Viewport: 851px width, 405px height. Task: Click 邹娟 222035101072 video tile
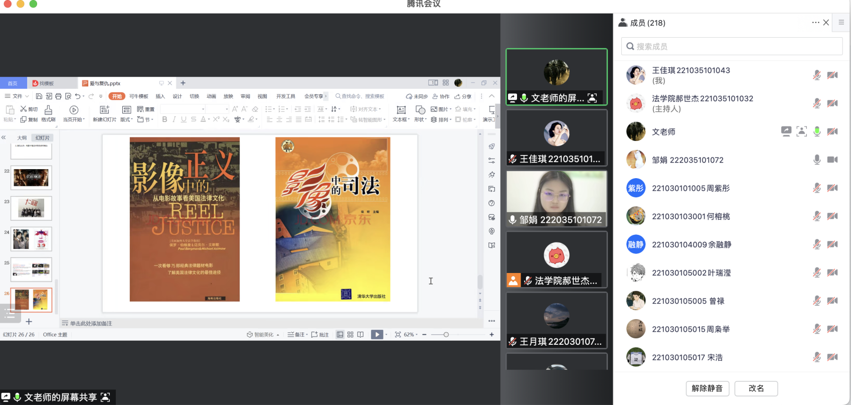[x=557, y=199]
